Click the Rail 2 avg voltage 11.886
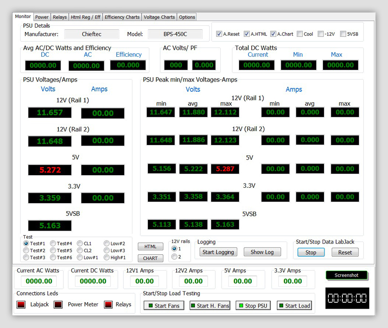 194,140
